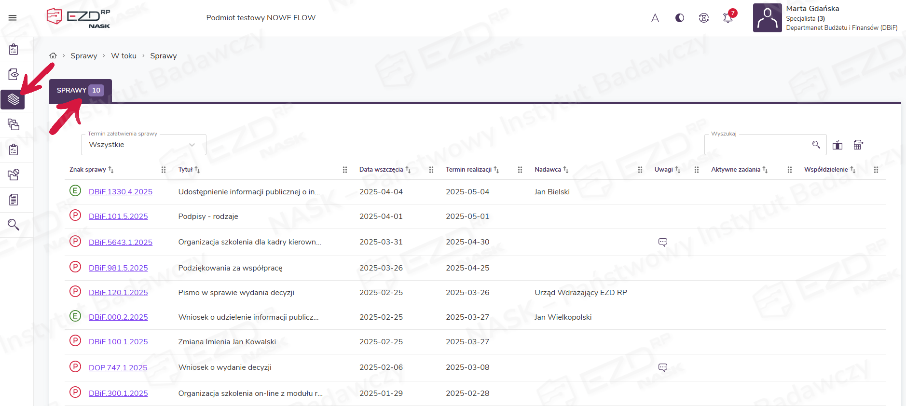Open the Tytuł column drag handle menu
Viewport: 906px width, 406px height.
click(345, 170)
